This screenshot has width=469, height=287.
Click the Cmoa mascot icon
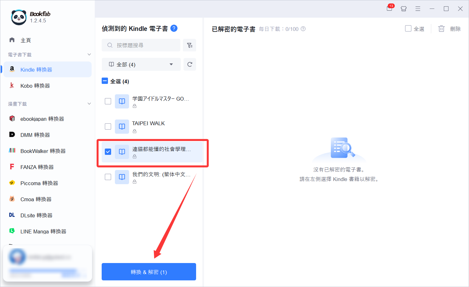click(12, 199)
